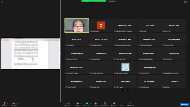Select Amanda Putri's tile

point(174,26)
